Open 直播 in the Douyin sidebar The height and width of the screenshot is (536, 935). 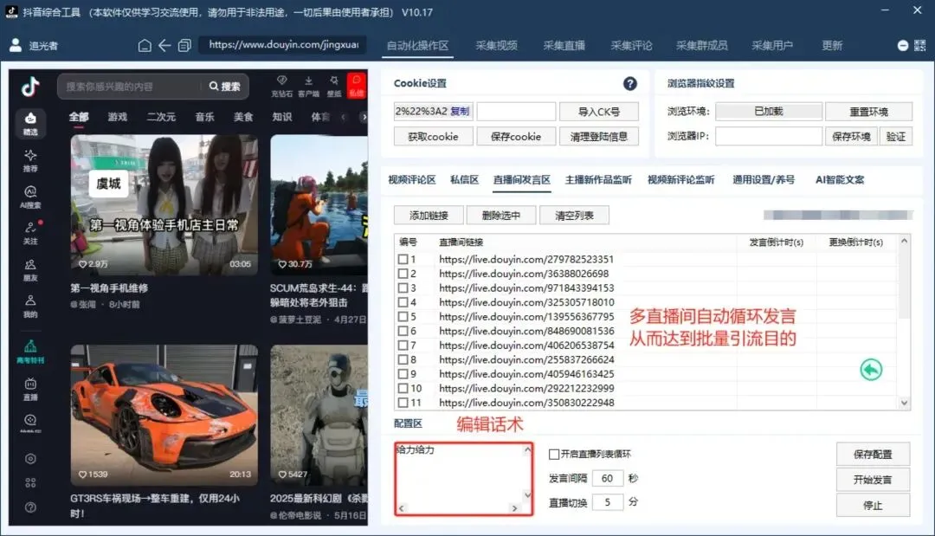(x=30, y=390)
